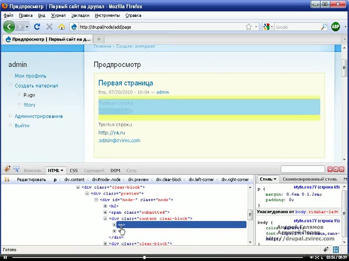The height and width of the screenshot is (261, 349).
Task: Open the list all tabs dropdown
Action: click(345, 39)
